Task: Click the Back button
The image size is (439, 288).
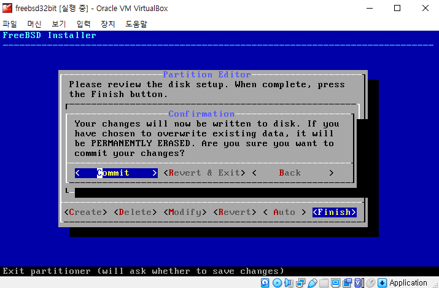Action: coord(293,173)
